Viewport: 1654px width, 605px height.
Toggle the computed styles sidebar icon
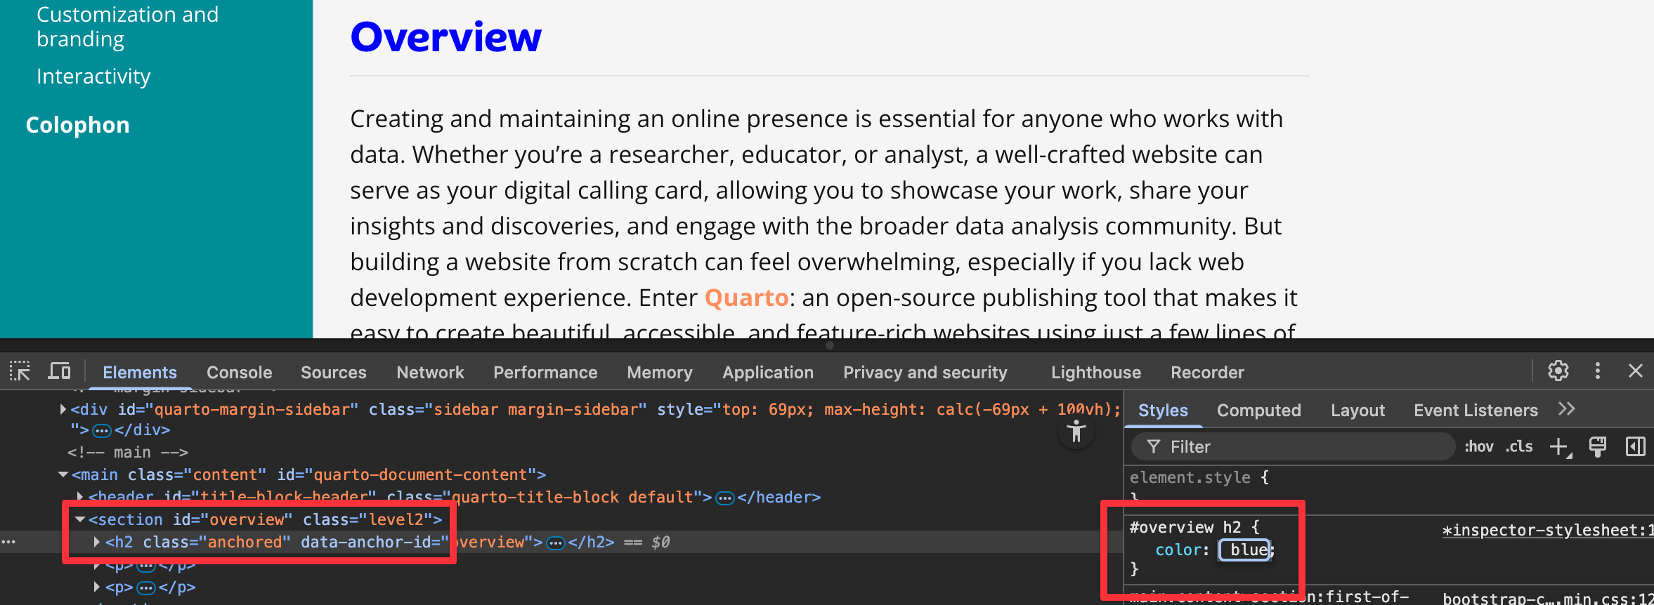pyautogui.click(x=1635, y=447)
